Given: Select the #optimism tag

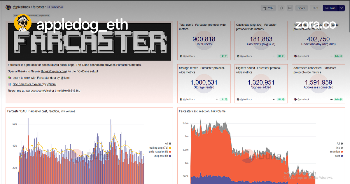Looking at the screenshot, I should [44, 15].
